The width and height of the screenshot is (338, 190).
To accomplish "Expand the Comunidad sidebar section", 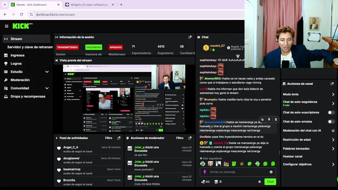I will click(x=47, y=88).
